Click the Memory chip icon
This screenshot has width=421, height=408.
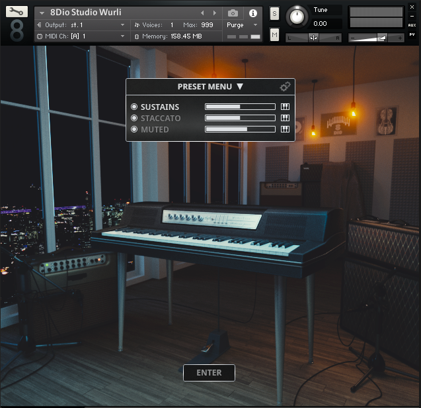click(x=137, y=36)
